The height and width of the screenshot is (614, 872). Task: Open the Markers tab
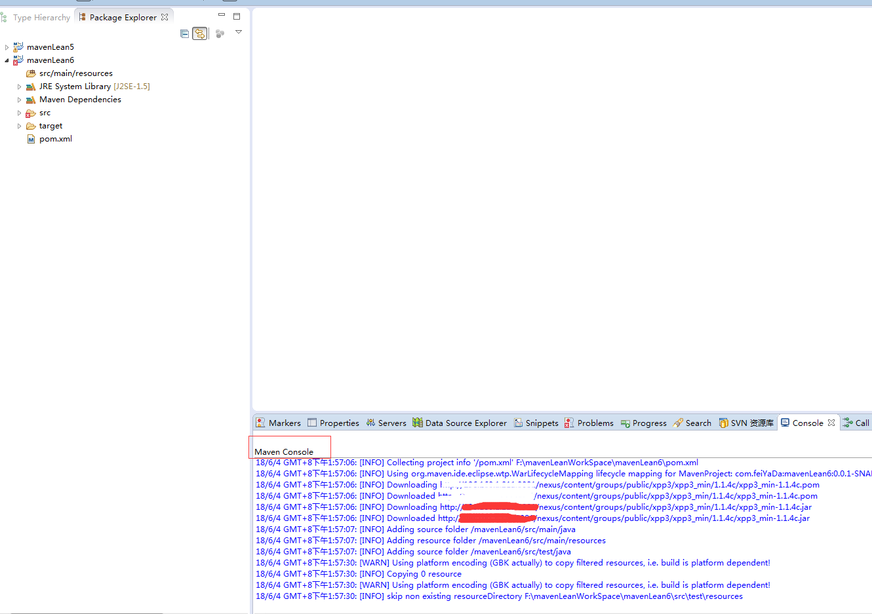pyautogui.click(x=279, y=423)
